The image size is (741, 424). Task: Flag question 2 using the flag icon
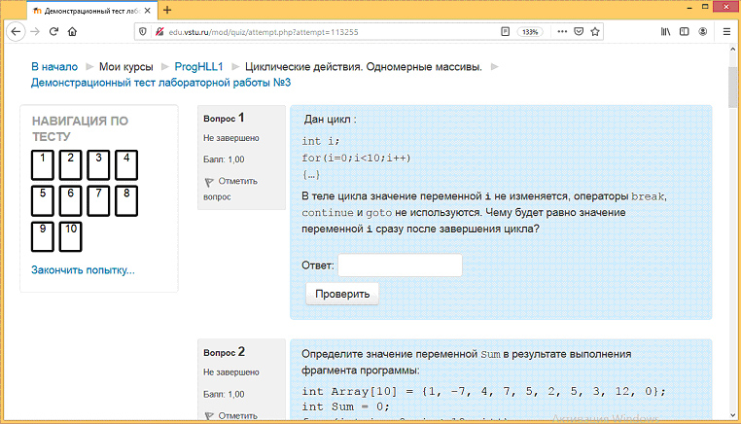(209, 415)
